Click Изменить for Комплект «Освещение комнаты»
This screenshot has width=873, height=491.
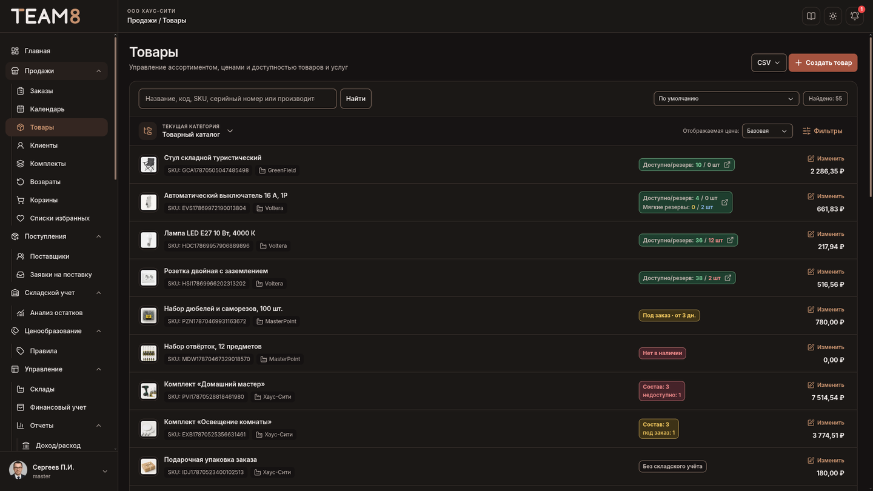click(826, 423)
